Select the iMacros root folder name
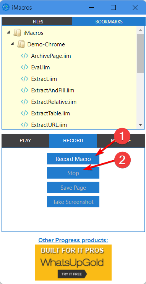Screen dimensions: 146x284 33,33
